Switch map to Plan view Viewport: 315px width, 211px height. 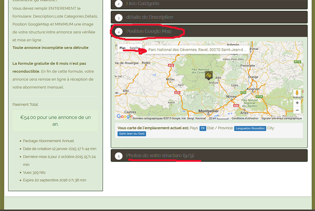[122, 48]
